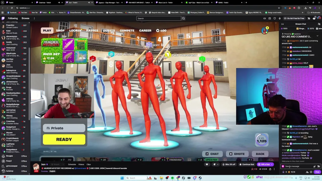This screenshot has width=322, height=181.
Task: Click the Twitch home logo
Action: [3, 18]
